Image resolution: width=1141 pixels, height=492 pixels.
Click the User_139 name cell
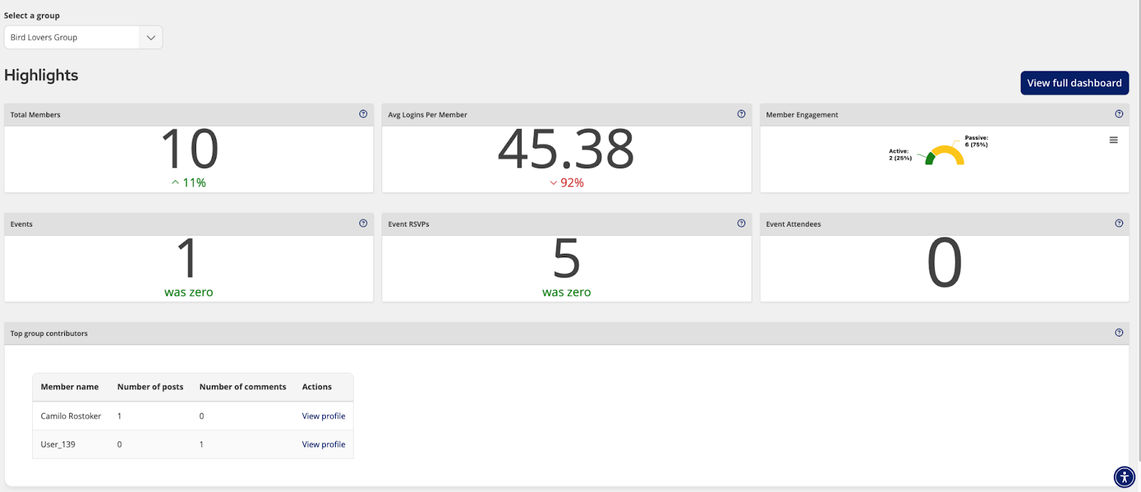click(x=58, y=444)
